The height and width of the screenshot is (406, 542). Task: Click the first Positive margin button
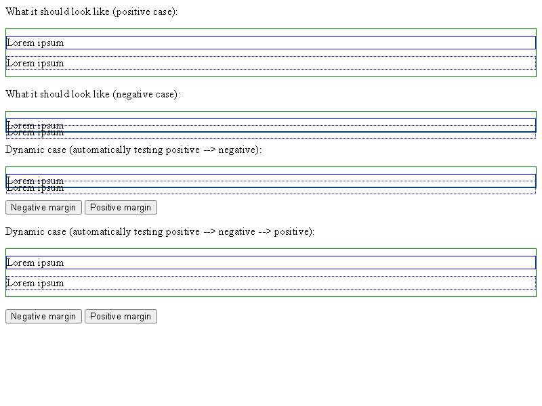[121, 208]
